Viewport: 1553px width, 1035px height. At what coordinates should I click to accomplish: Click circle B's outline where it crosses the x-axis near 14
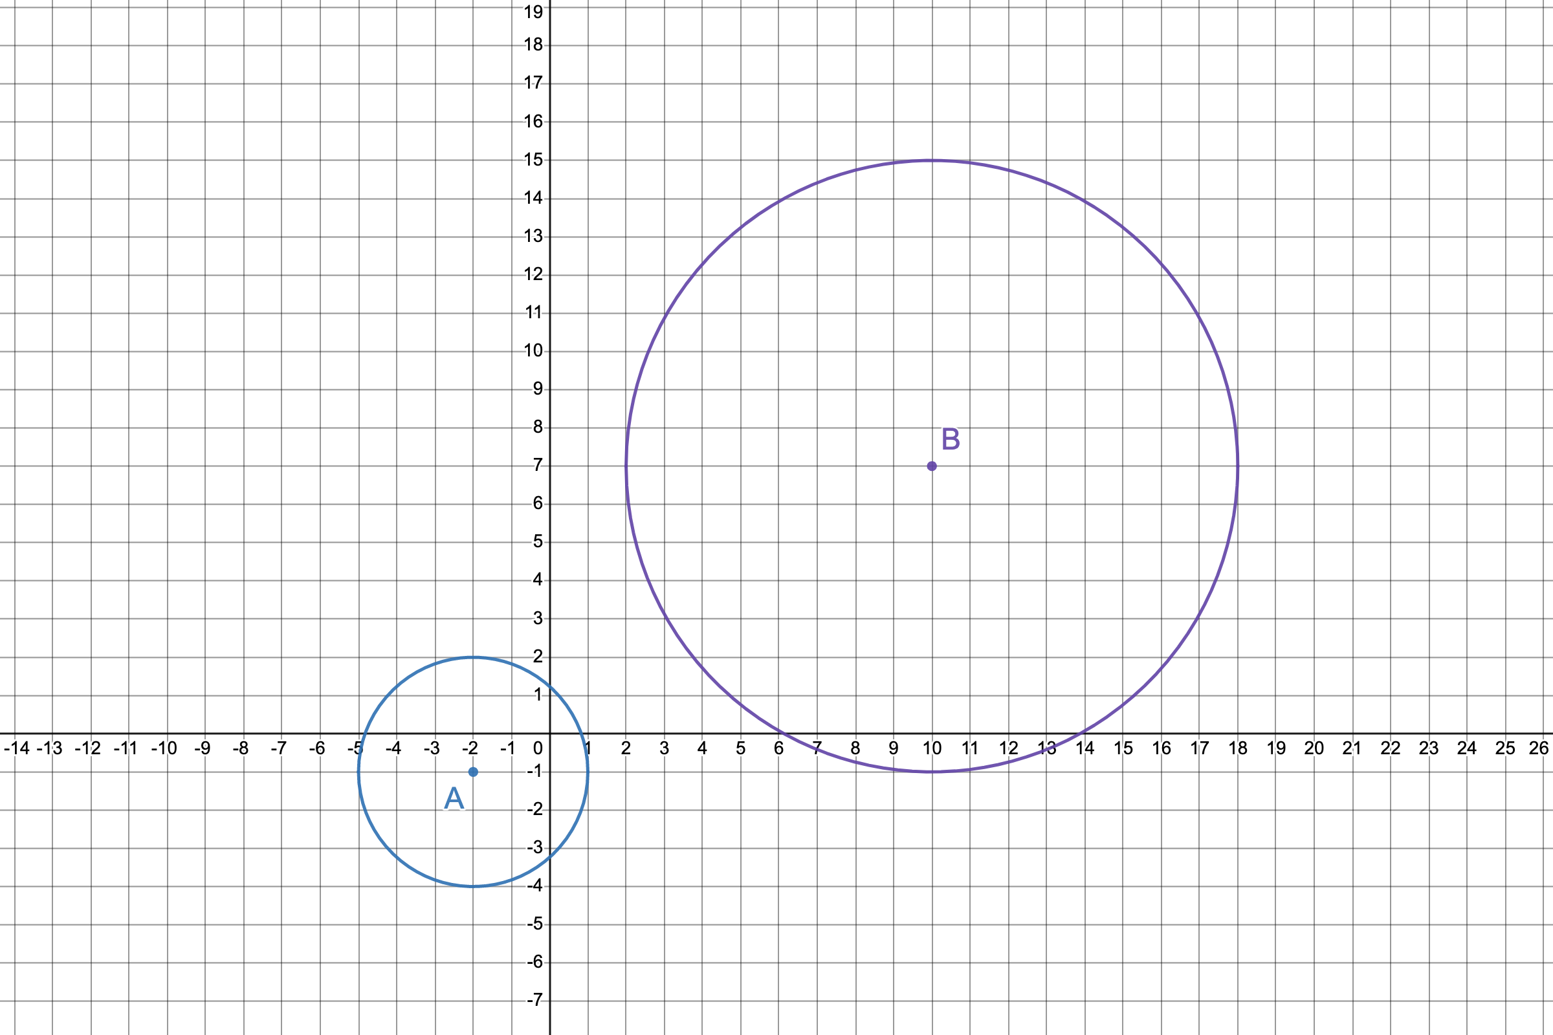pos(1081,732)
